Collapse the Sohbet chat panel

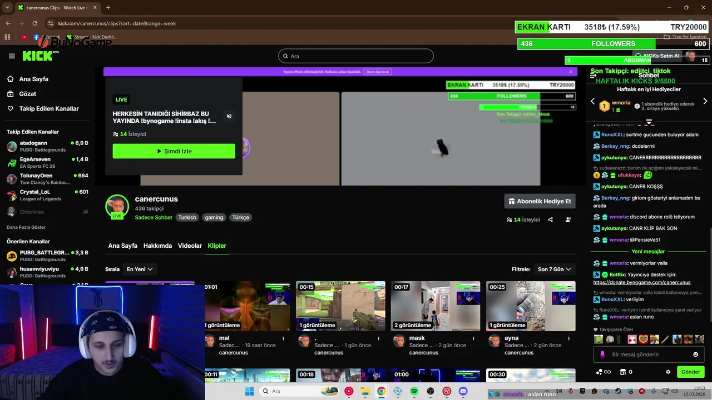(593, 75)
